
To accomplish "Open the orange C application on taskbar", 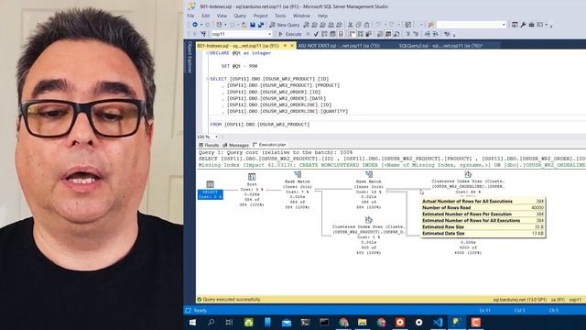I will (476, 322).
